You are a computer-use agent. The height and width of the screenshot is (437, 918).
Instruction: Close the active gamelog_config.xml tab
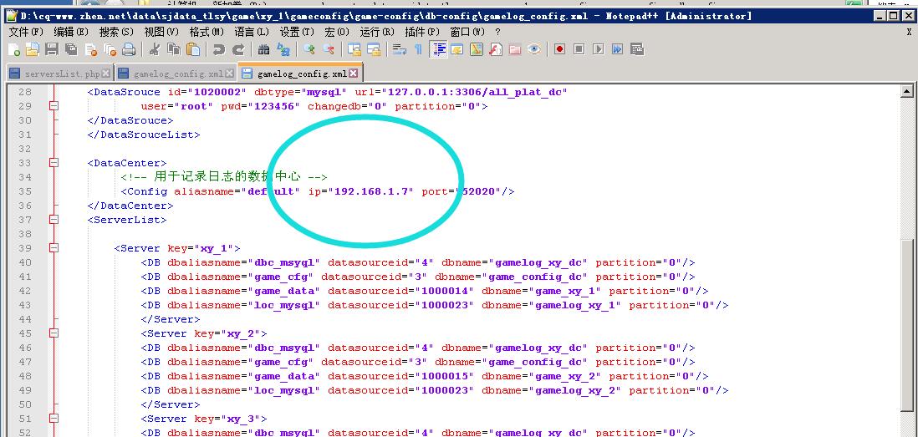pyautogui.click(x=353, y=74)
